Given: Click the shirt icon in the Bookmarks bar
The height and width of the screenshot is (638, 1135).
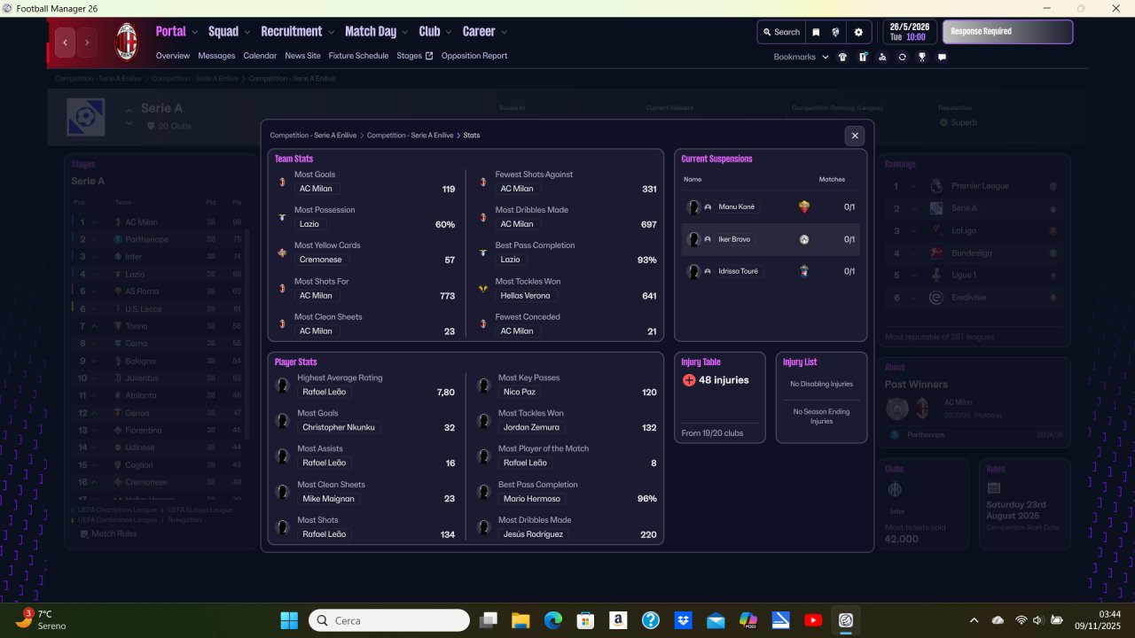Looking at the screenshot, I should coord(842,57).
